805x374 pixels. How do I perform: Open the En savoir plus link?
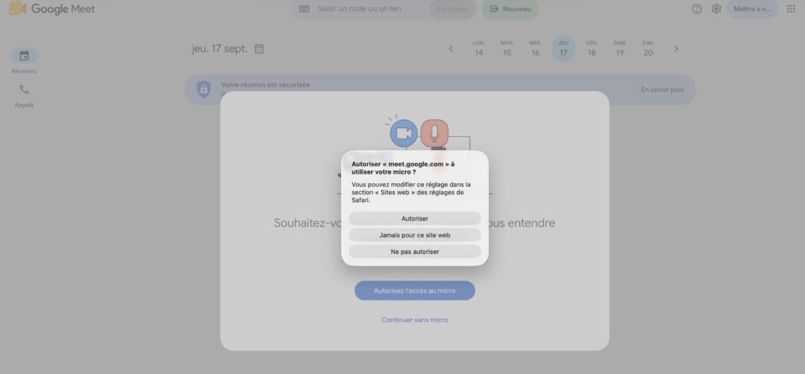tap(662, 90)
